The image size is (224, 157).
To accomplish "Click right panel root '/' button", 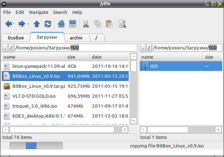I will click(x=149, y=48).
